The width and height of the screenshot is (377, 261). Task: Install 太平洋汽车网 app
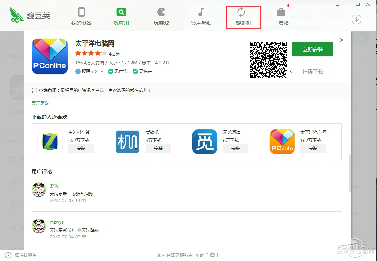(313, 148)
